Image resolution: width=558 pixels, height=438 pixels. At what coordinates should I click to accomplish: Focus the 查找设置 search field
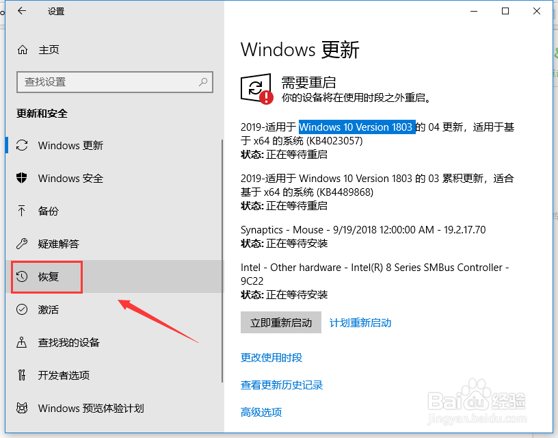pyautogui.click(x=115, y=82)
